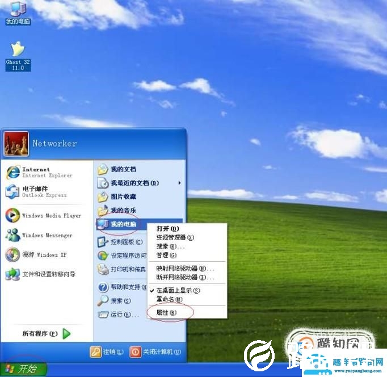387x377 pixels.
Task: Open the 我的文档 folder
Action: [117, 169]
